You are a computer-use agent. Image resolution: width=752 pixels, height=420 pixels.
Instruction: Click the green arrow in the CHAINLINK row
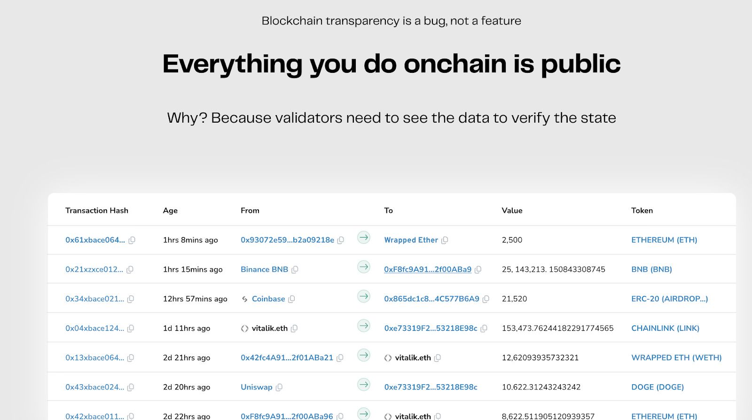tap(364, 326)
